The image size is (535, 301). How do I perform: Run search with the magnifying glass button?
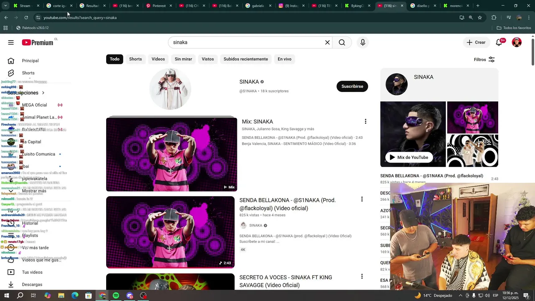(342, 42)
